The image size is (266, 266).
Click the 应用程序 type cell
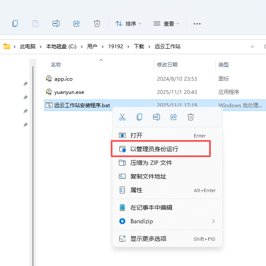[x=229, y=92]
